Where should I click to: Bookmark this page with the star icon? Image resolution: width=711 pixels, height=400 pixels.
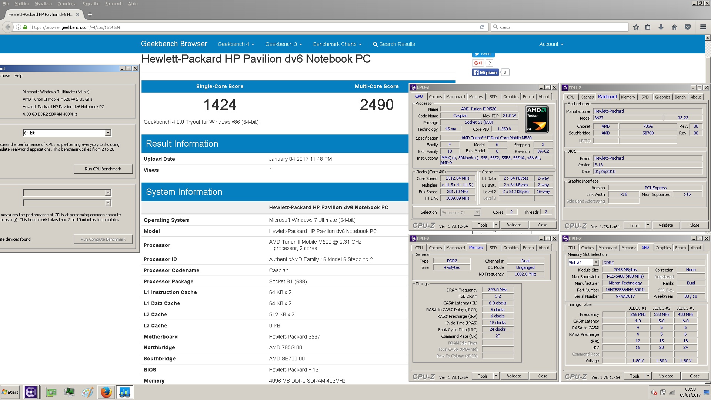636,27
